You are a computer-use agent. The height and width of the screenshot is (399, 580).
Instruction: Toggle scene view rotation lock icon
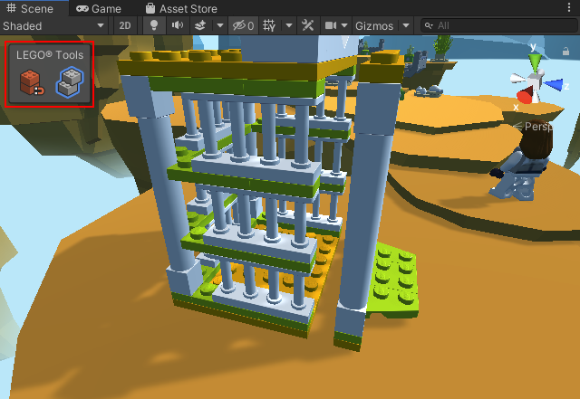[x=565, y=51]
